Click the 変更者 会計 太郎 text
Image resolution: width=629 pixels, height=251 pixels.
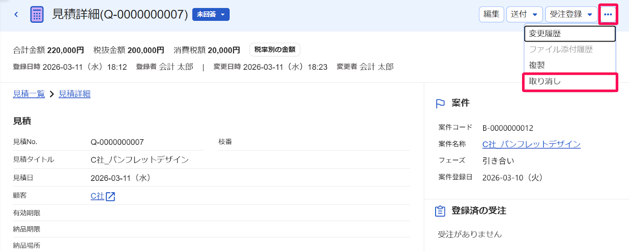coord(365,67)
